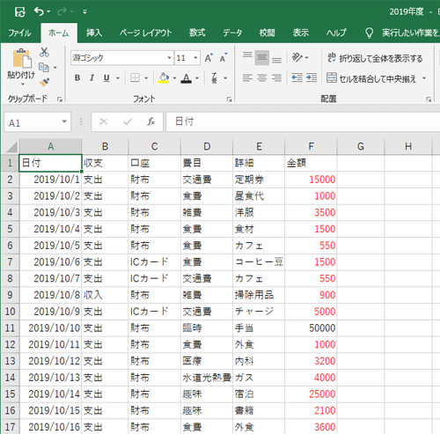Confirm entry with formula bar checkmark

point(128,121)
